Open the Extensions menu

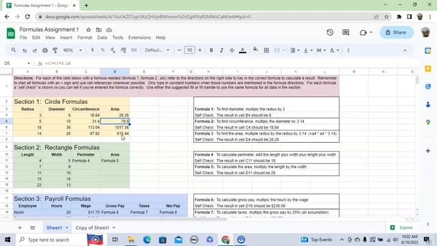tap(139, 38)
